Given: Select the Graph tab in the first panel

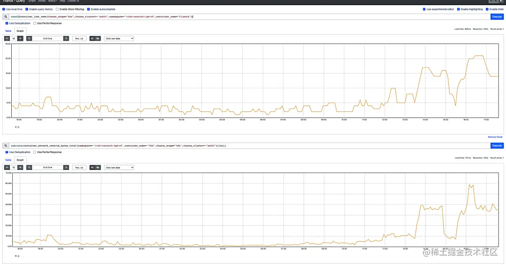Looking at the screenshot, I should tap(20, 31).
